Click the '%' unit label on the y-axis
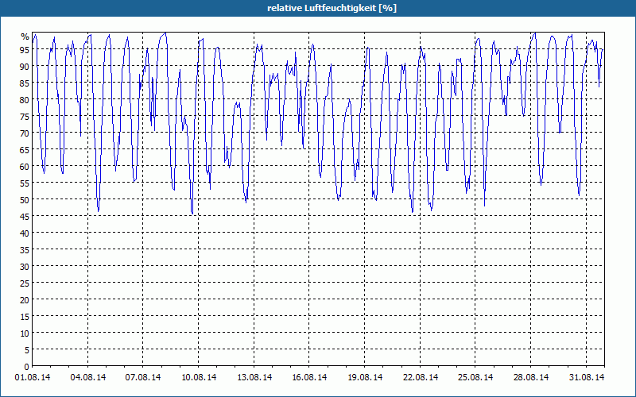 tap(25, 37)
